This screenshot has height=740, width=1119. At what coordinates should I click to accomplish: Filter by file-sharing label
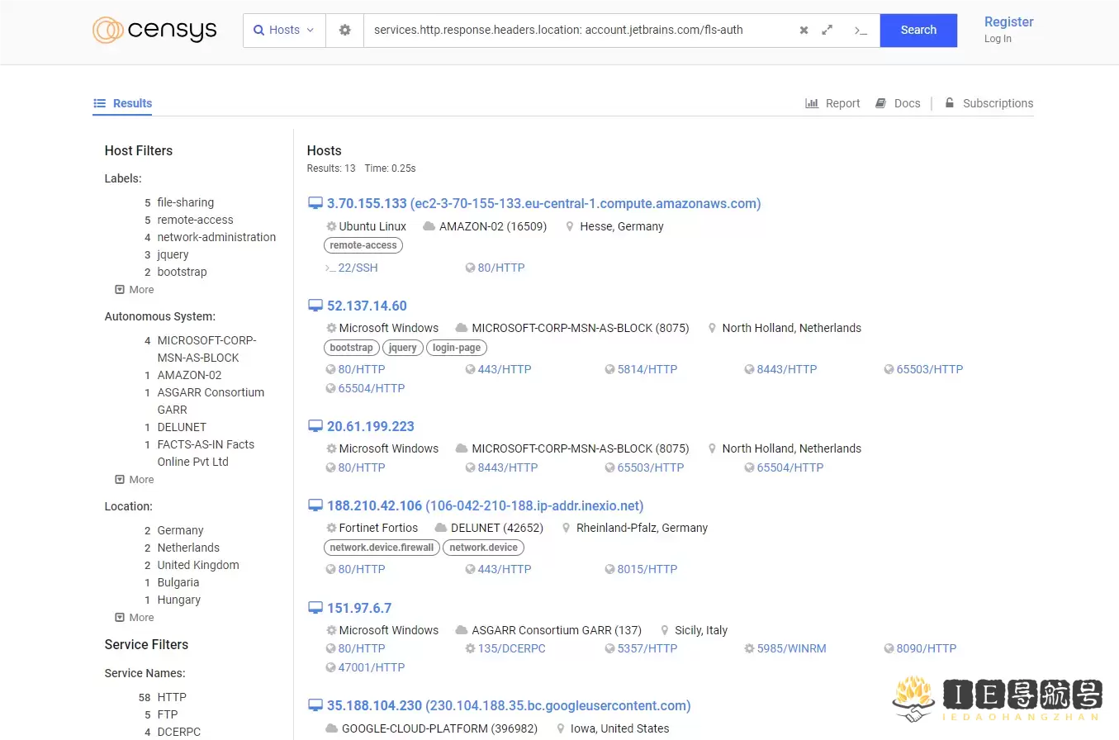pos(186,202)
